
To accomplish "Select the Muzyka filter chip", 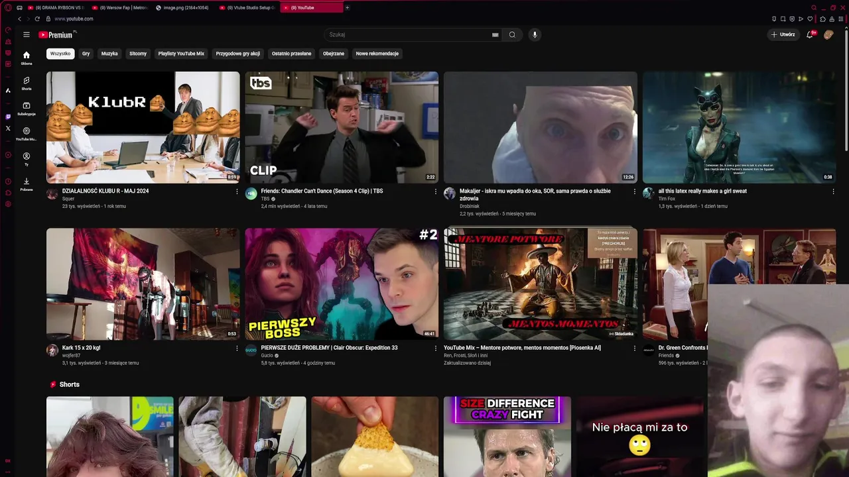I will point(109,54).
